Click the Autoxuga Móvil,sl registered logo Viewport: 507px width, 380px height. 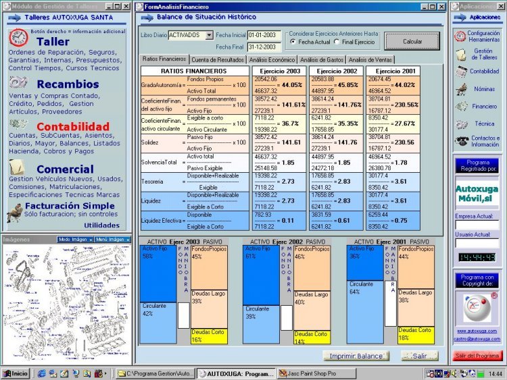(477, 193)
